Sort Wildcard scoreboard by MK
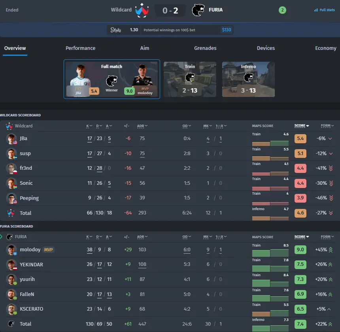The height and width of the screenshot is (332, 340). [x=208, y=126]
